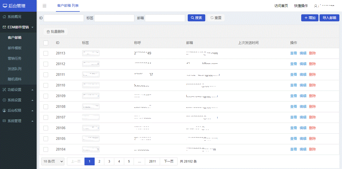Click the function settings tools icon
This screenshot has width=342, height=169.
(x=4, y=90)
